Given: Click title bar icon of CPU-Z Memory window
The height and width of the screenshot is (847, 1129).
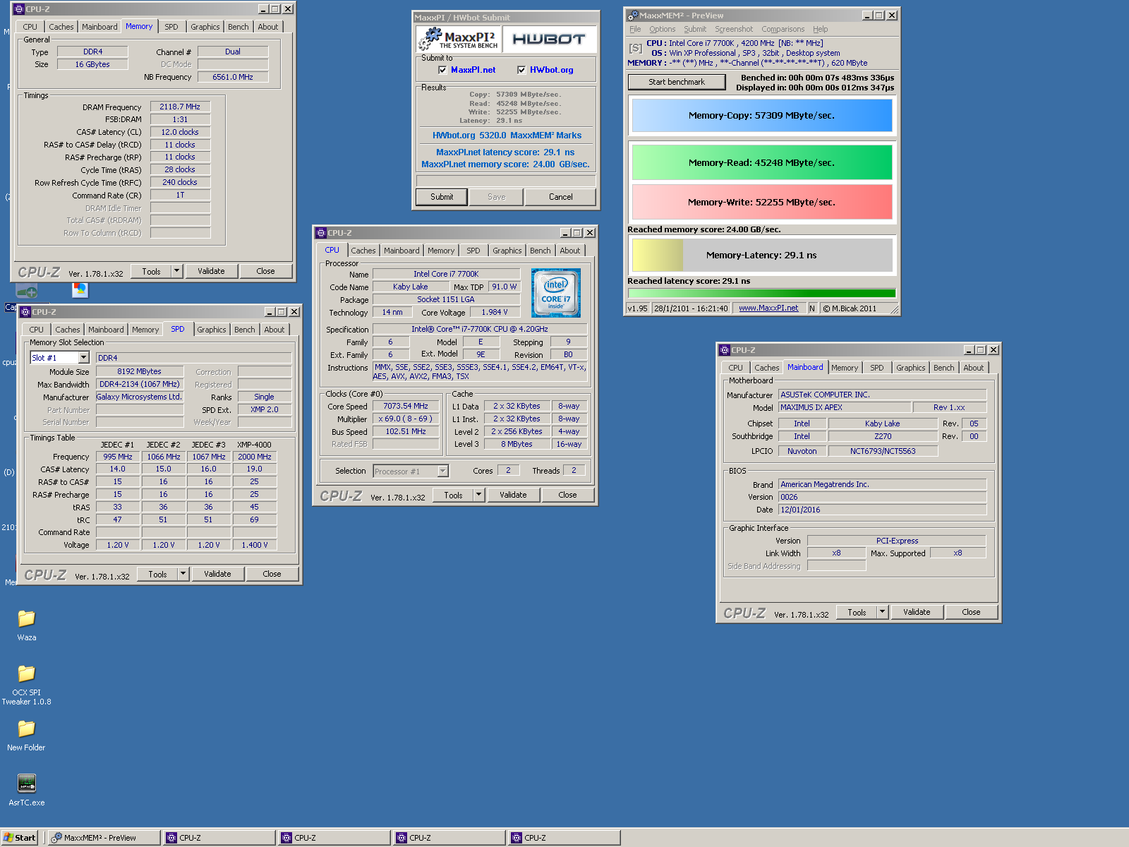Looking at the screenshot, I should pos(19,9).
